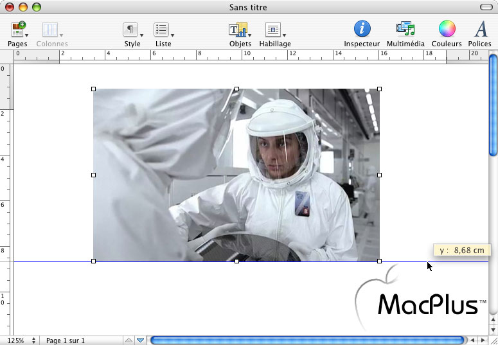Click the middle-left image resize handle

click(x=93, y=175)
